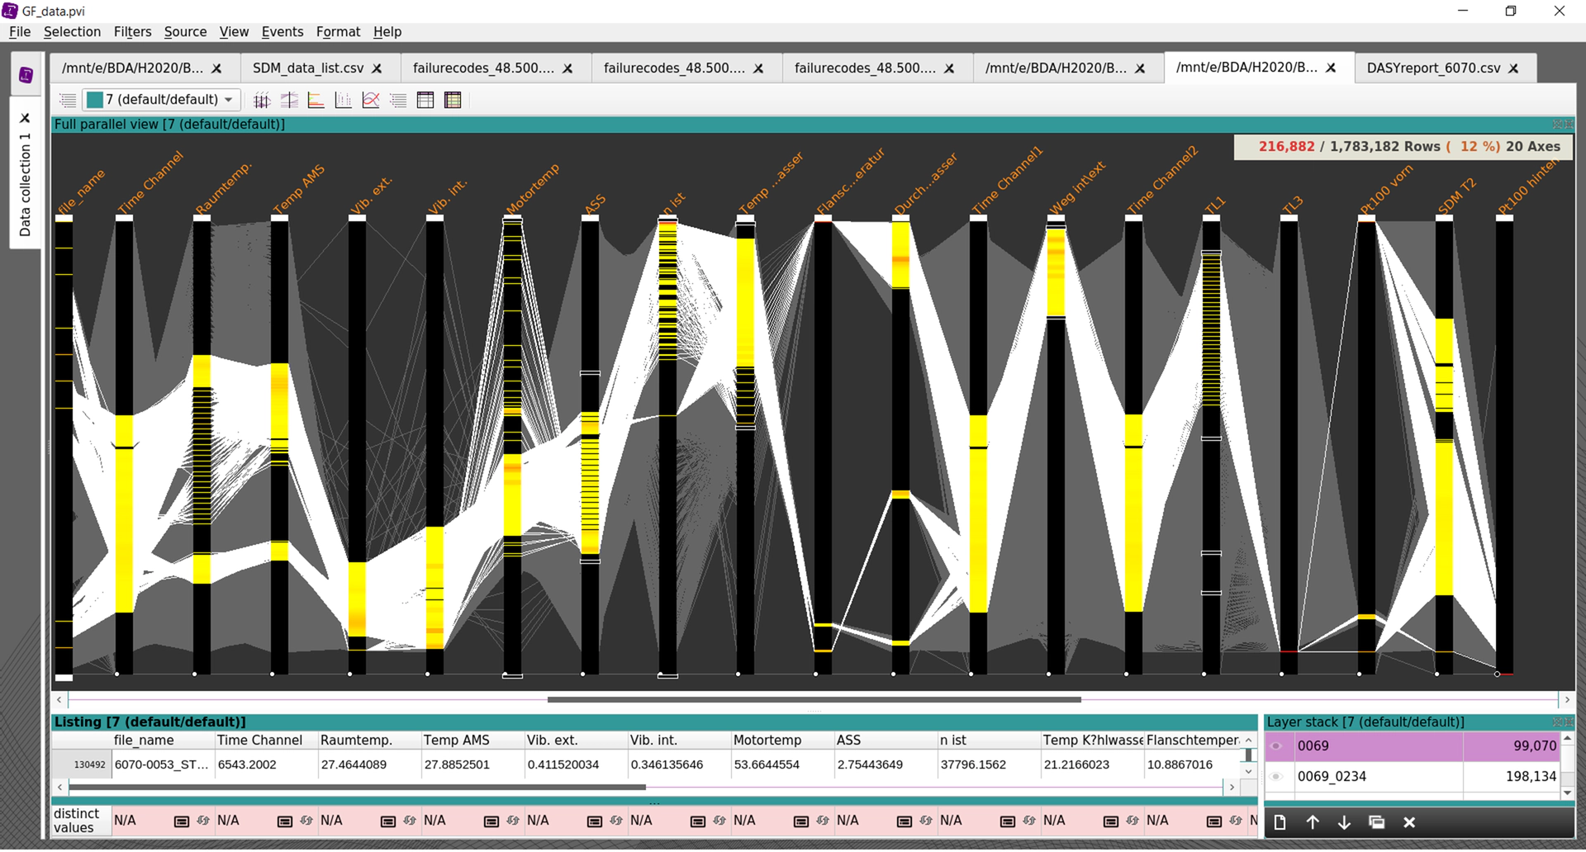Image resolution: width=1586 pixels, height=852 pixels.
Task: Open the Filters menu
Action: [132, 31]
